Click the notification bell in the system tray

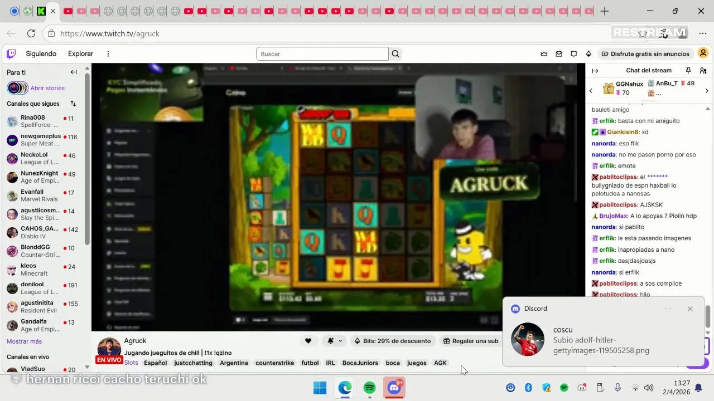click(698, 388)
